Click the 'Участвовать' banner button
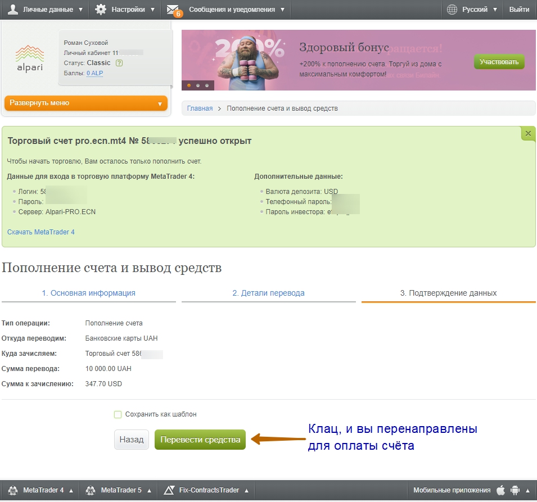 click(499, 62)
